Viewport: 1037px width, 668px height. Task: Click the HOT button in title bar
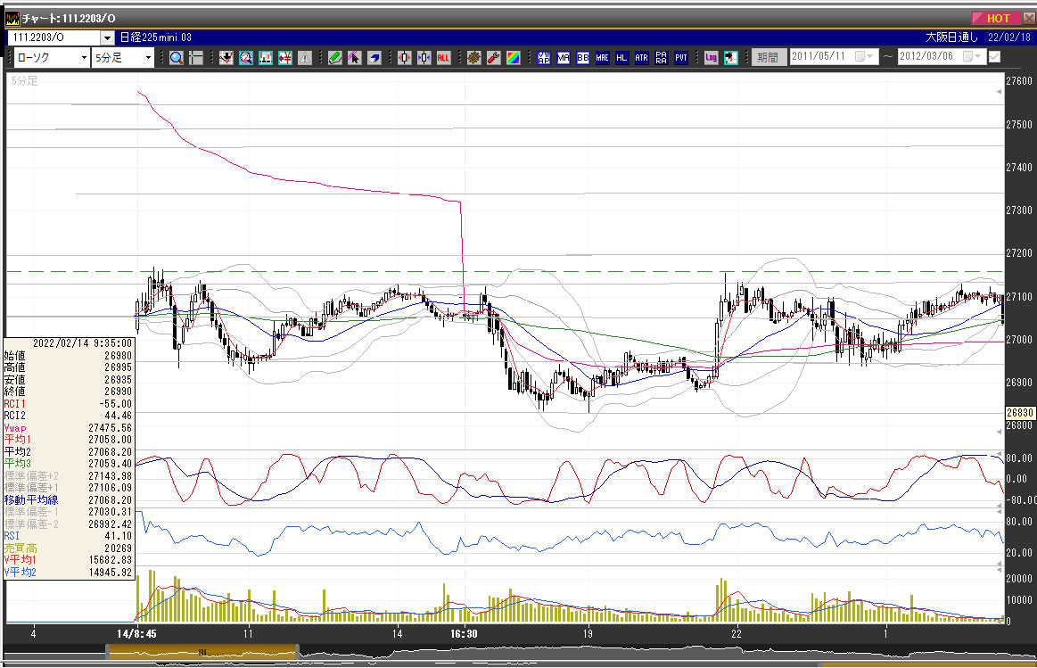tap(996, 18)
